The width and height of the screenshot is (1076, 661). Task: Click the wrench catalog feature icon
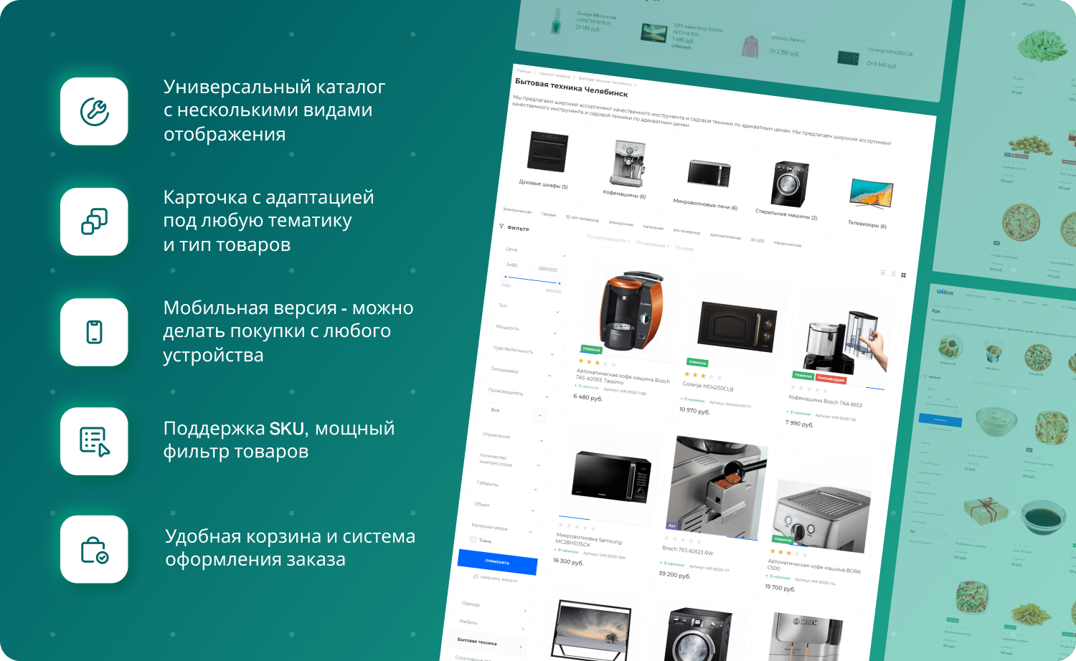pos(94,112)
